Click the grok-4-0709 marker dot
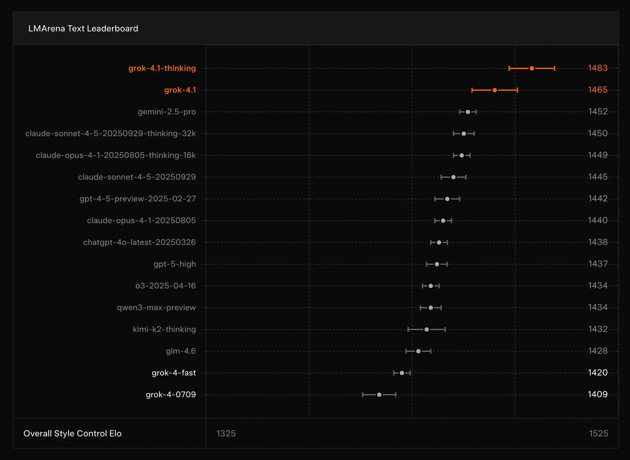Screen dimensions: 630x460 coord(379,394)
